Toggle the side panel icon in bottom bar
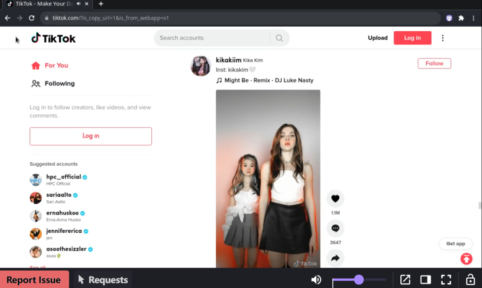This screenshot has height=288, width=482. pos(425,280)
